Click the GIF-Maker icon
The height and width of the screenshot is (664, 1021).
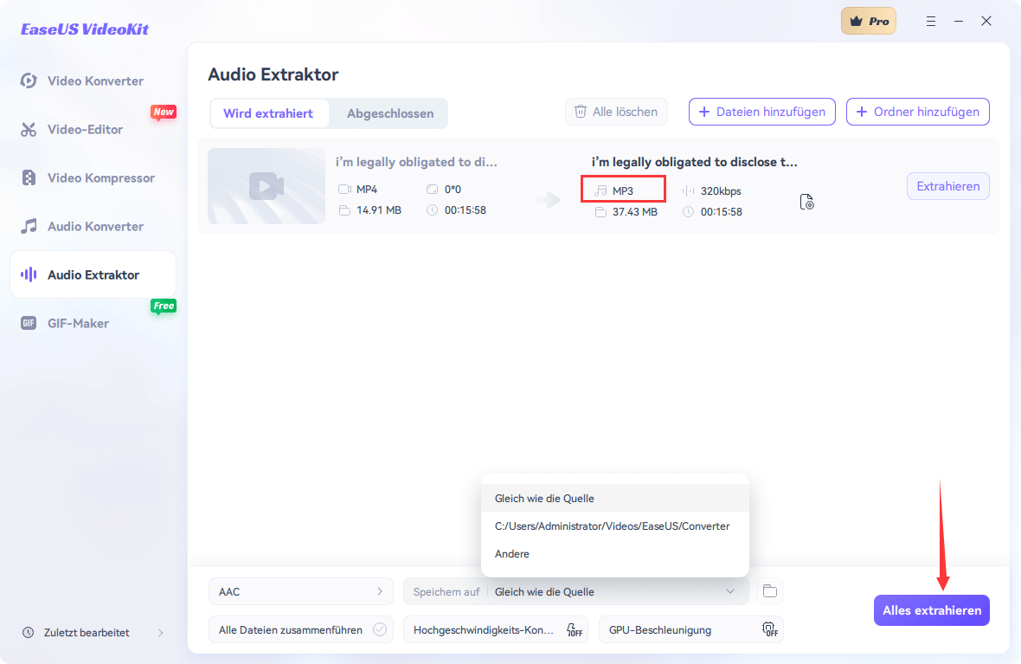(x=28, y=323)
